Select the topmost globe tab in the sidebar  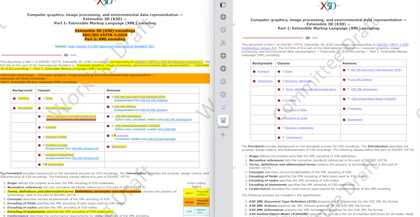click(223, 17)
